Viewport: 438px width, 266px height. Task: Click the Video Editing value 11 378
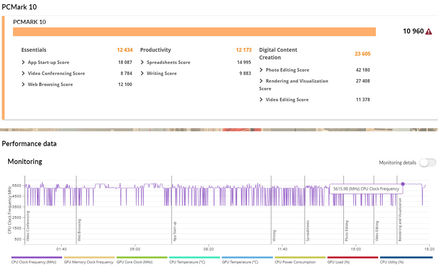[363, 100]
